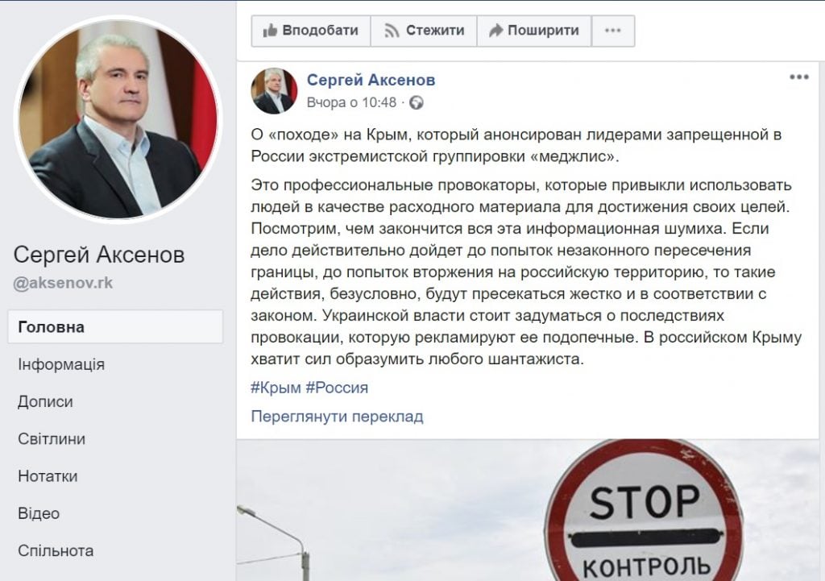Screen dimensions: 825x581
Task: Open the large profile picture
Action: coord(118,119)
